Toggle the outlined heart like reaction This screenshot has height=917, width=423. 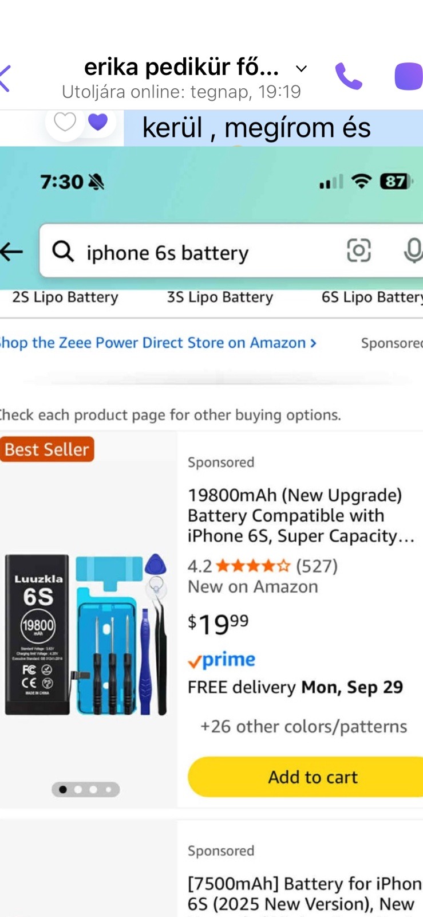(x=65, y=122)
